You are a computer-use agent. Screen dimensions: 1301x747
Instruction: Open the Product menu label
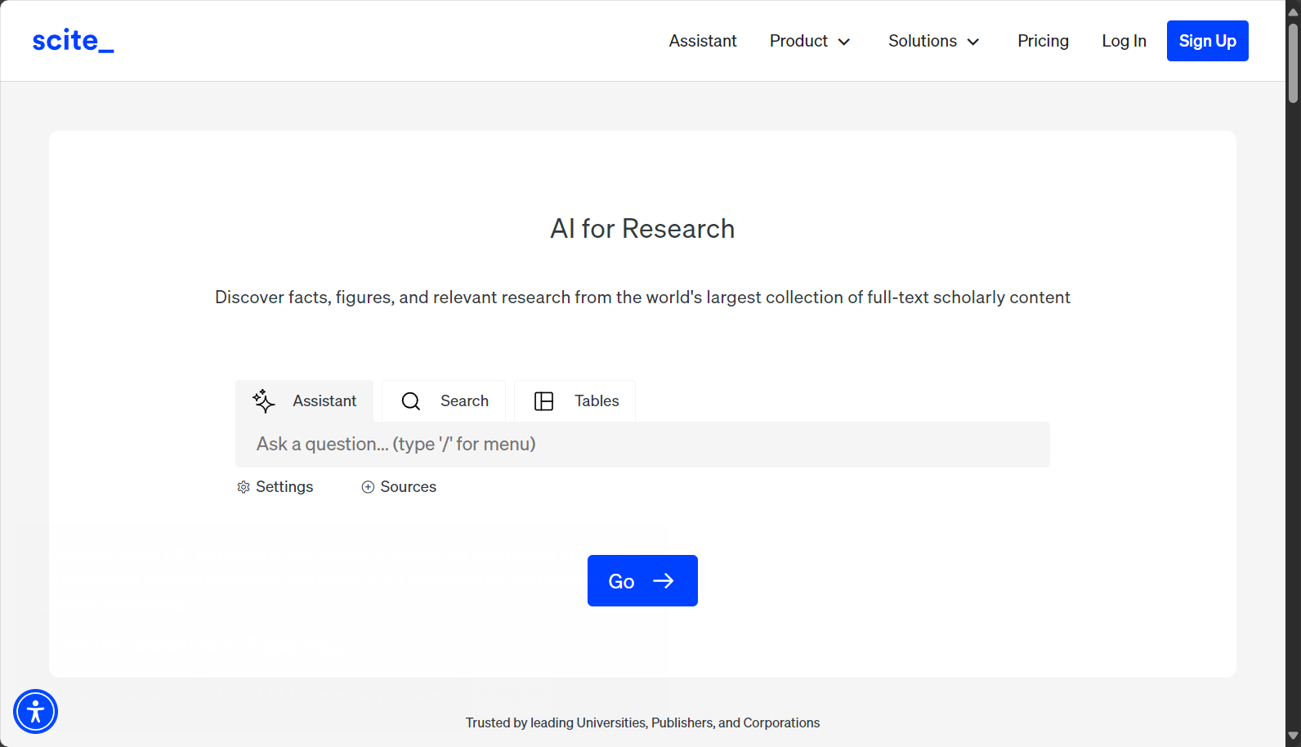pos(798,41)
